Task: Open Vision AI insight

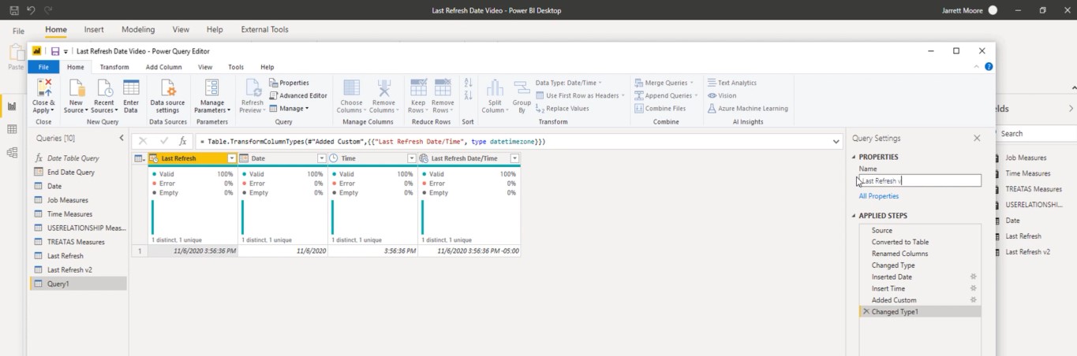Action: coord(721,95)
